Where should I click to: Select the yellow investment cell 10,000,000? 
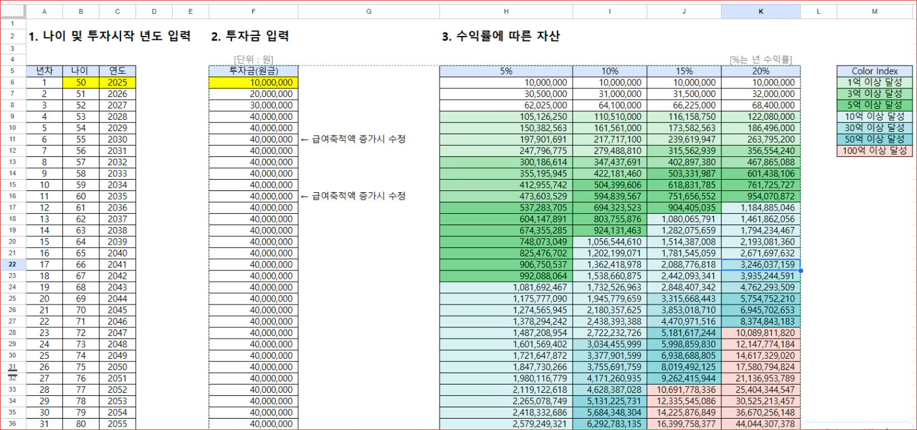(253, 83)
